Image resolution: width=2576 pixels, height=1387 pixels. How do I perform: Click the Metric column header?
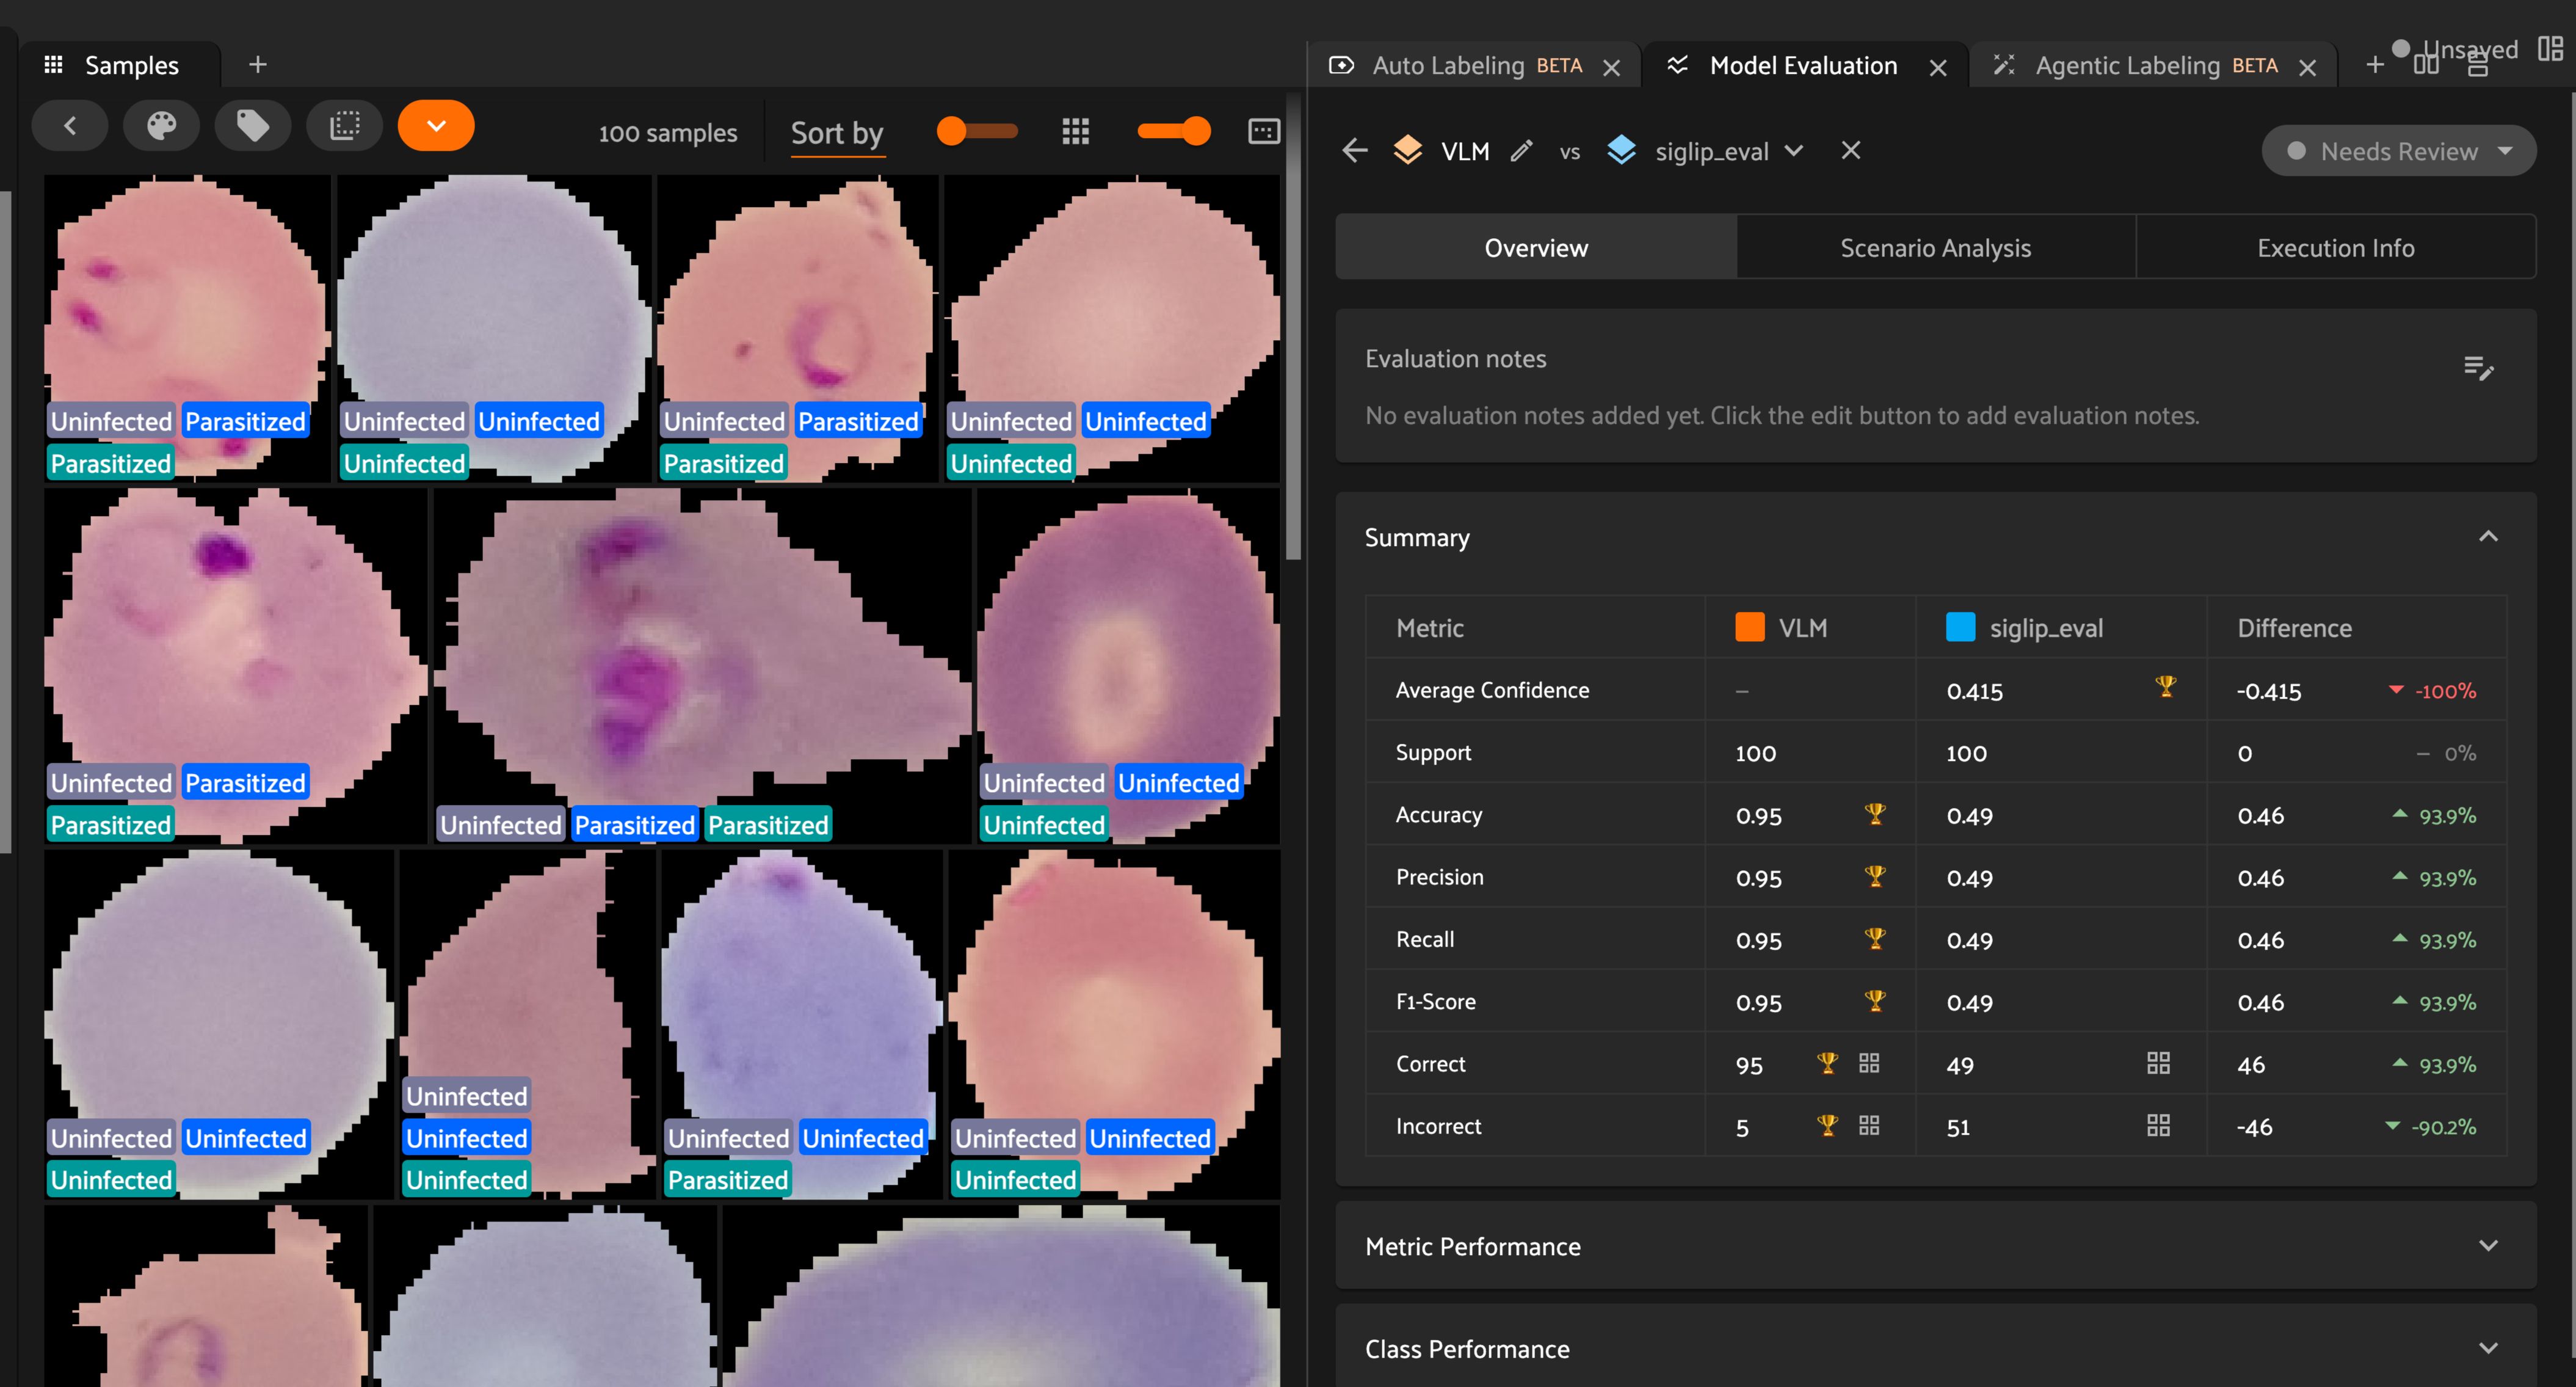(1429, 628)
